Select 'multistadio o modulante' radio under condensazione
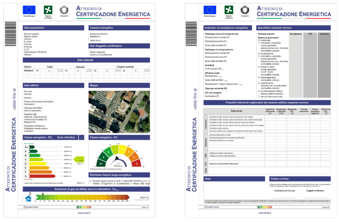Screen dimensions: 339x222 coord(259,56)
